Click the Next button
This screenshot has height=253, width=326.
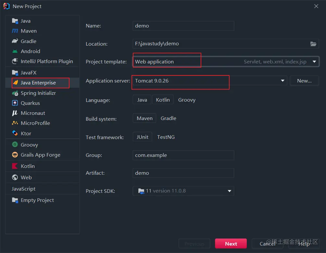point(231,244)
